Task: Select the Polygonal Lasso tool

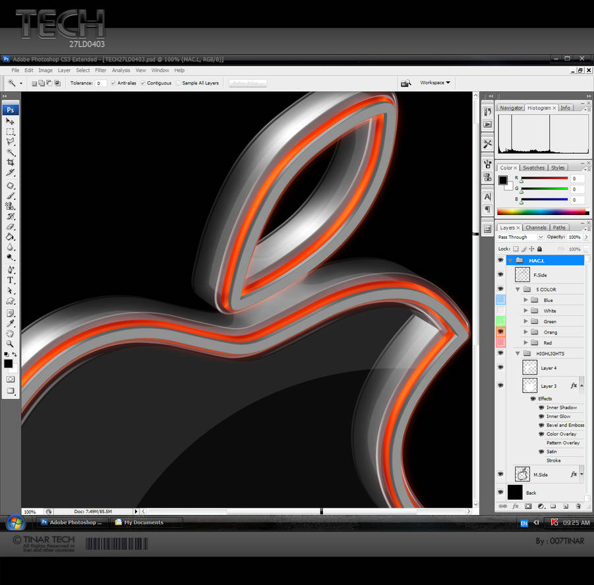Action: click(11, 142)
